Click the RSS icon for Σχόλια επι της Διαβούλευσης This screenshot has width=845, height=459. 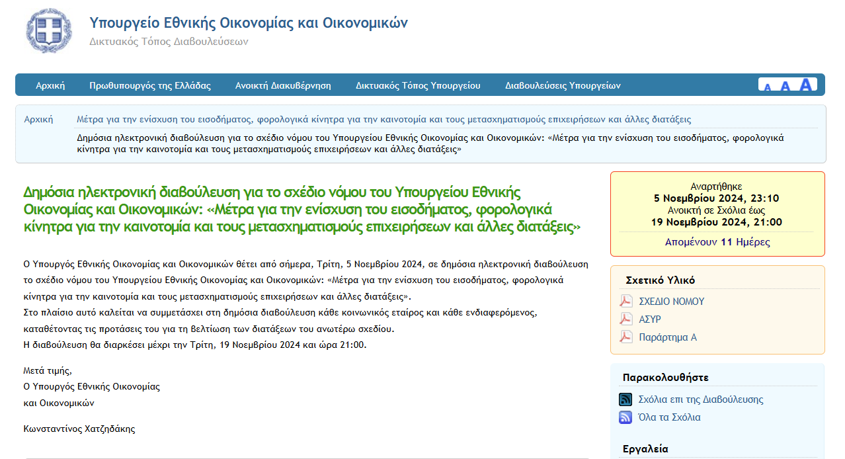coord(625,399)
